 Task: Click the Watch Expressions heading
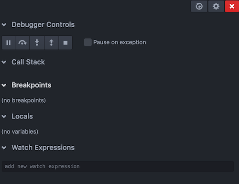click(43, 148)
